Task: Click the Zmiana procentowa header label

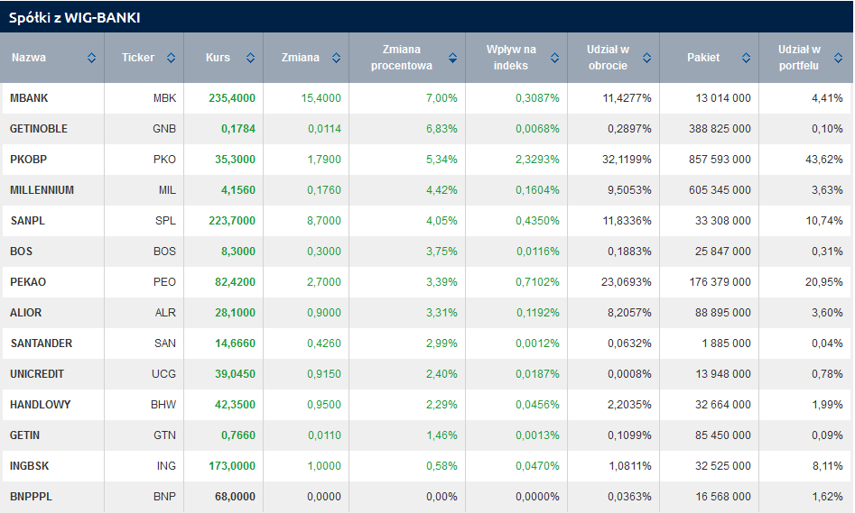Action: pyautogui.click(x=402, y=57)
